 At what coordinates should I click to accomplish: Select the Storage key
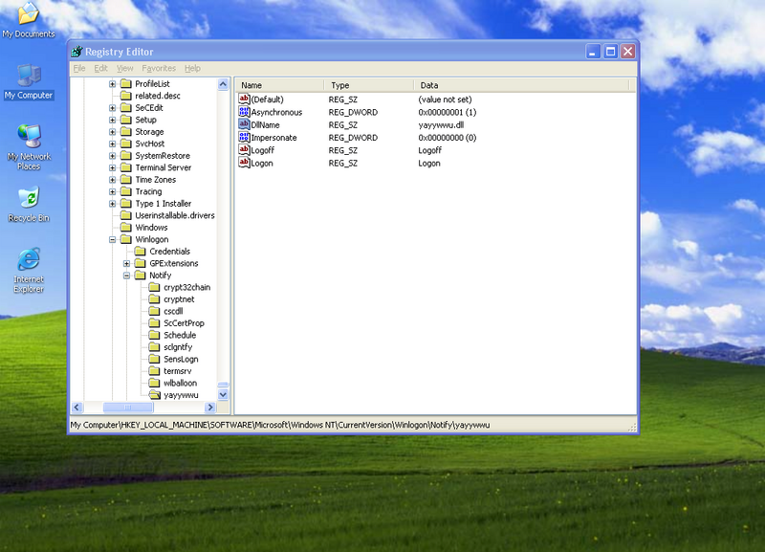(x=149, y=132)
